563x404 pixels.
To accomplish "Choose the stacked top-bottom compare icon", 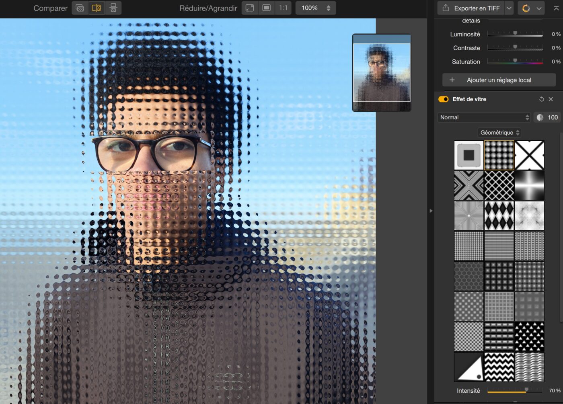I will coord(113,8).
